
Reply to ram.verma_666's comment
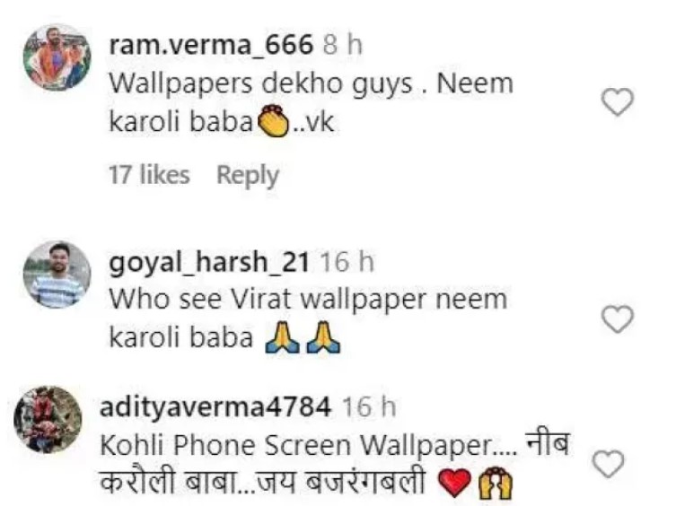[248, 176]
